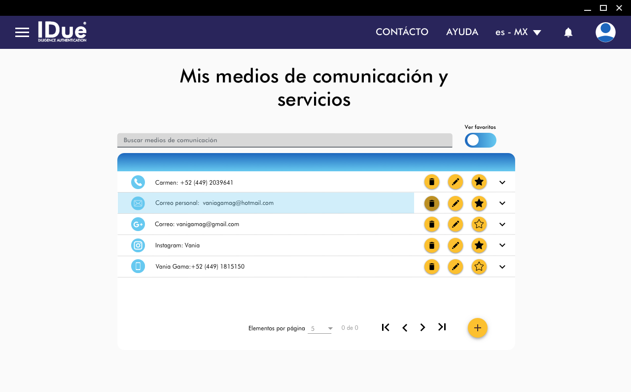Unfavorite the Carmen phone entry
Image resolution: width=631 pixels, height=392 pixels.
pyautogui.click(x=479, y=182)
